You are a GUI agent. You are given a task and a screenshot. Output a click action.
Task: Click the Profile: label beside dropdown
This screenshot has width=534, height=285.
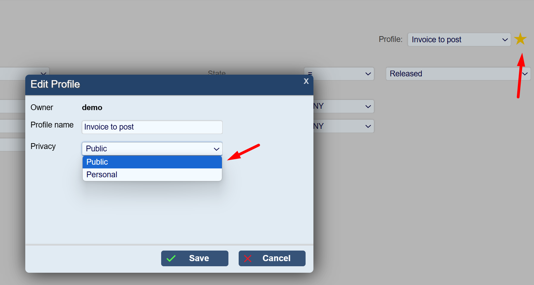391,39
